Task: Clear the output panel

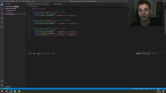Action: (x=153, y=53)
